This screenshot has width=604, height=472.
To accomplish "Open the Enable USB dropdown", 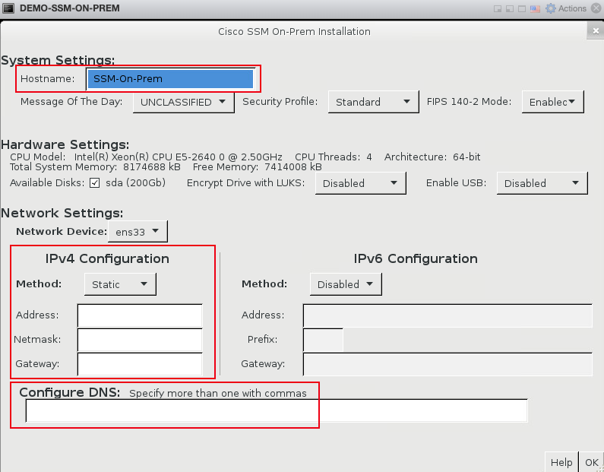I will click(x=542, y=183).
